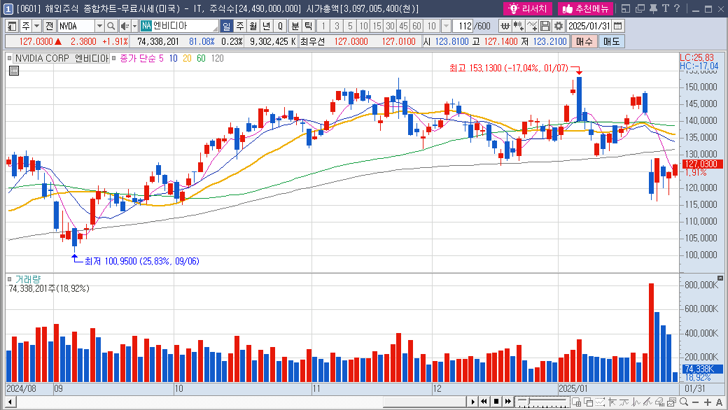Choose the 15 interval button

point(377,26)
